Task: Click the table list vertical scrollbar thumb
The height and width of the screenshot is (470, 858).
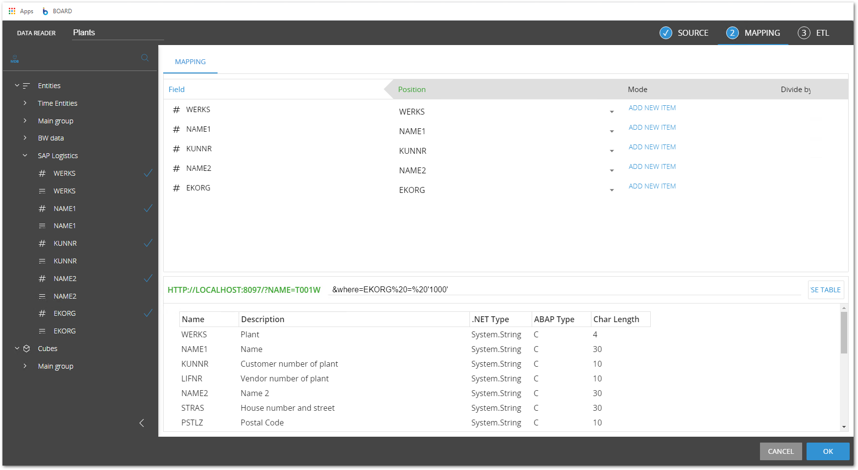Action: pyautogui.click(x=844, y=332)
